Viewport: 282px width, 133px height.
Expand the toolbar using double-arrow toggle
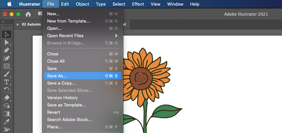pyautogui.click(x=3, y=21)
